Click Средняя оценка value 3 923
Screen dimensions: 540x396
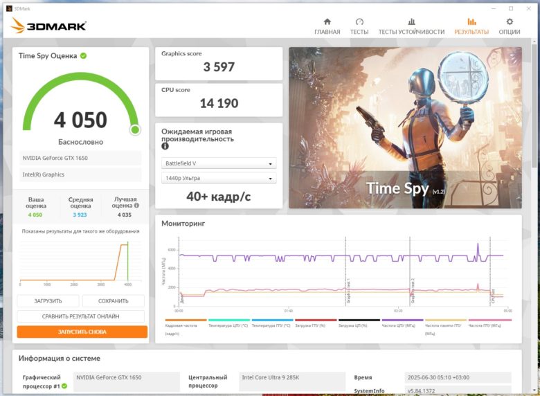80,215
